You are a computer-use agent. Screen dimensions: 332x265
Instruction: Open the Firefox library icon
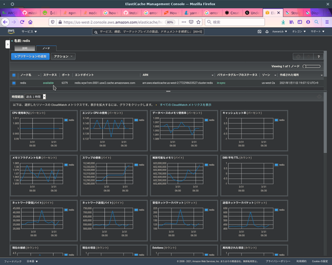[x=291, y=22]
